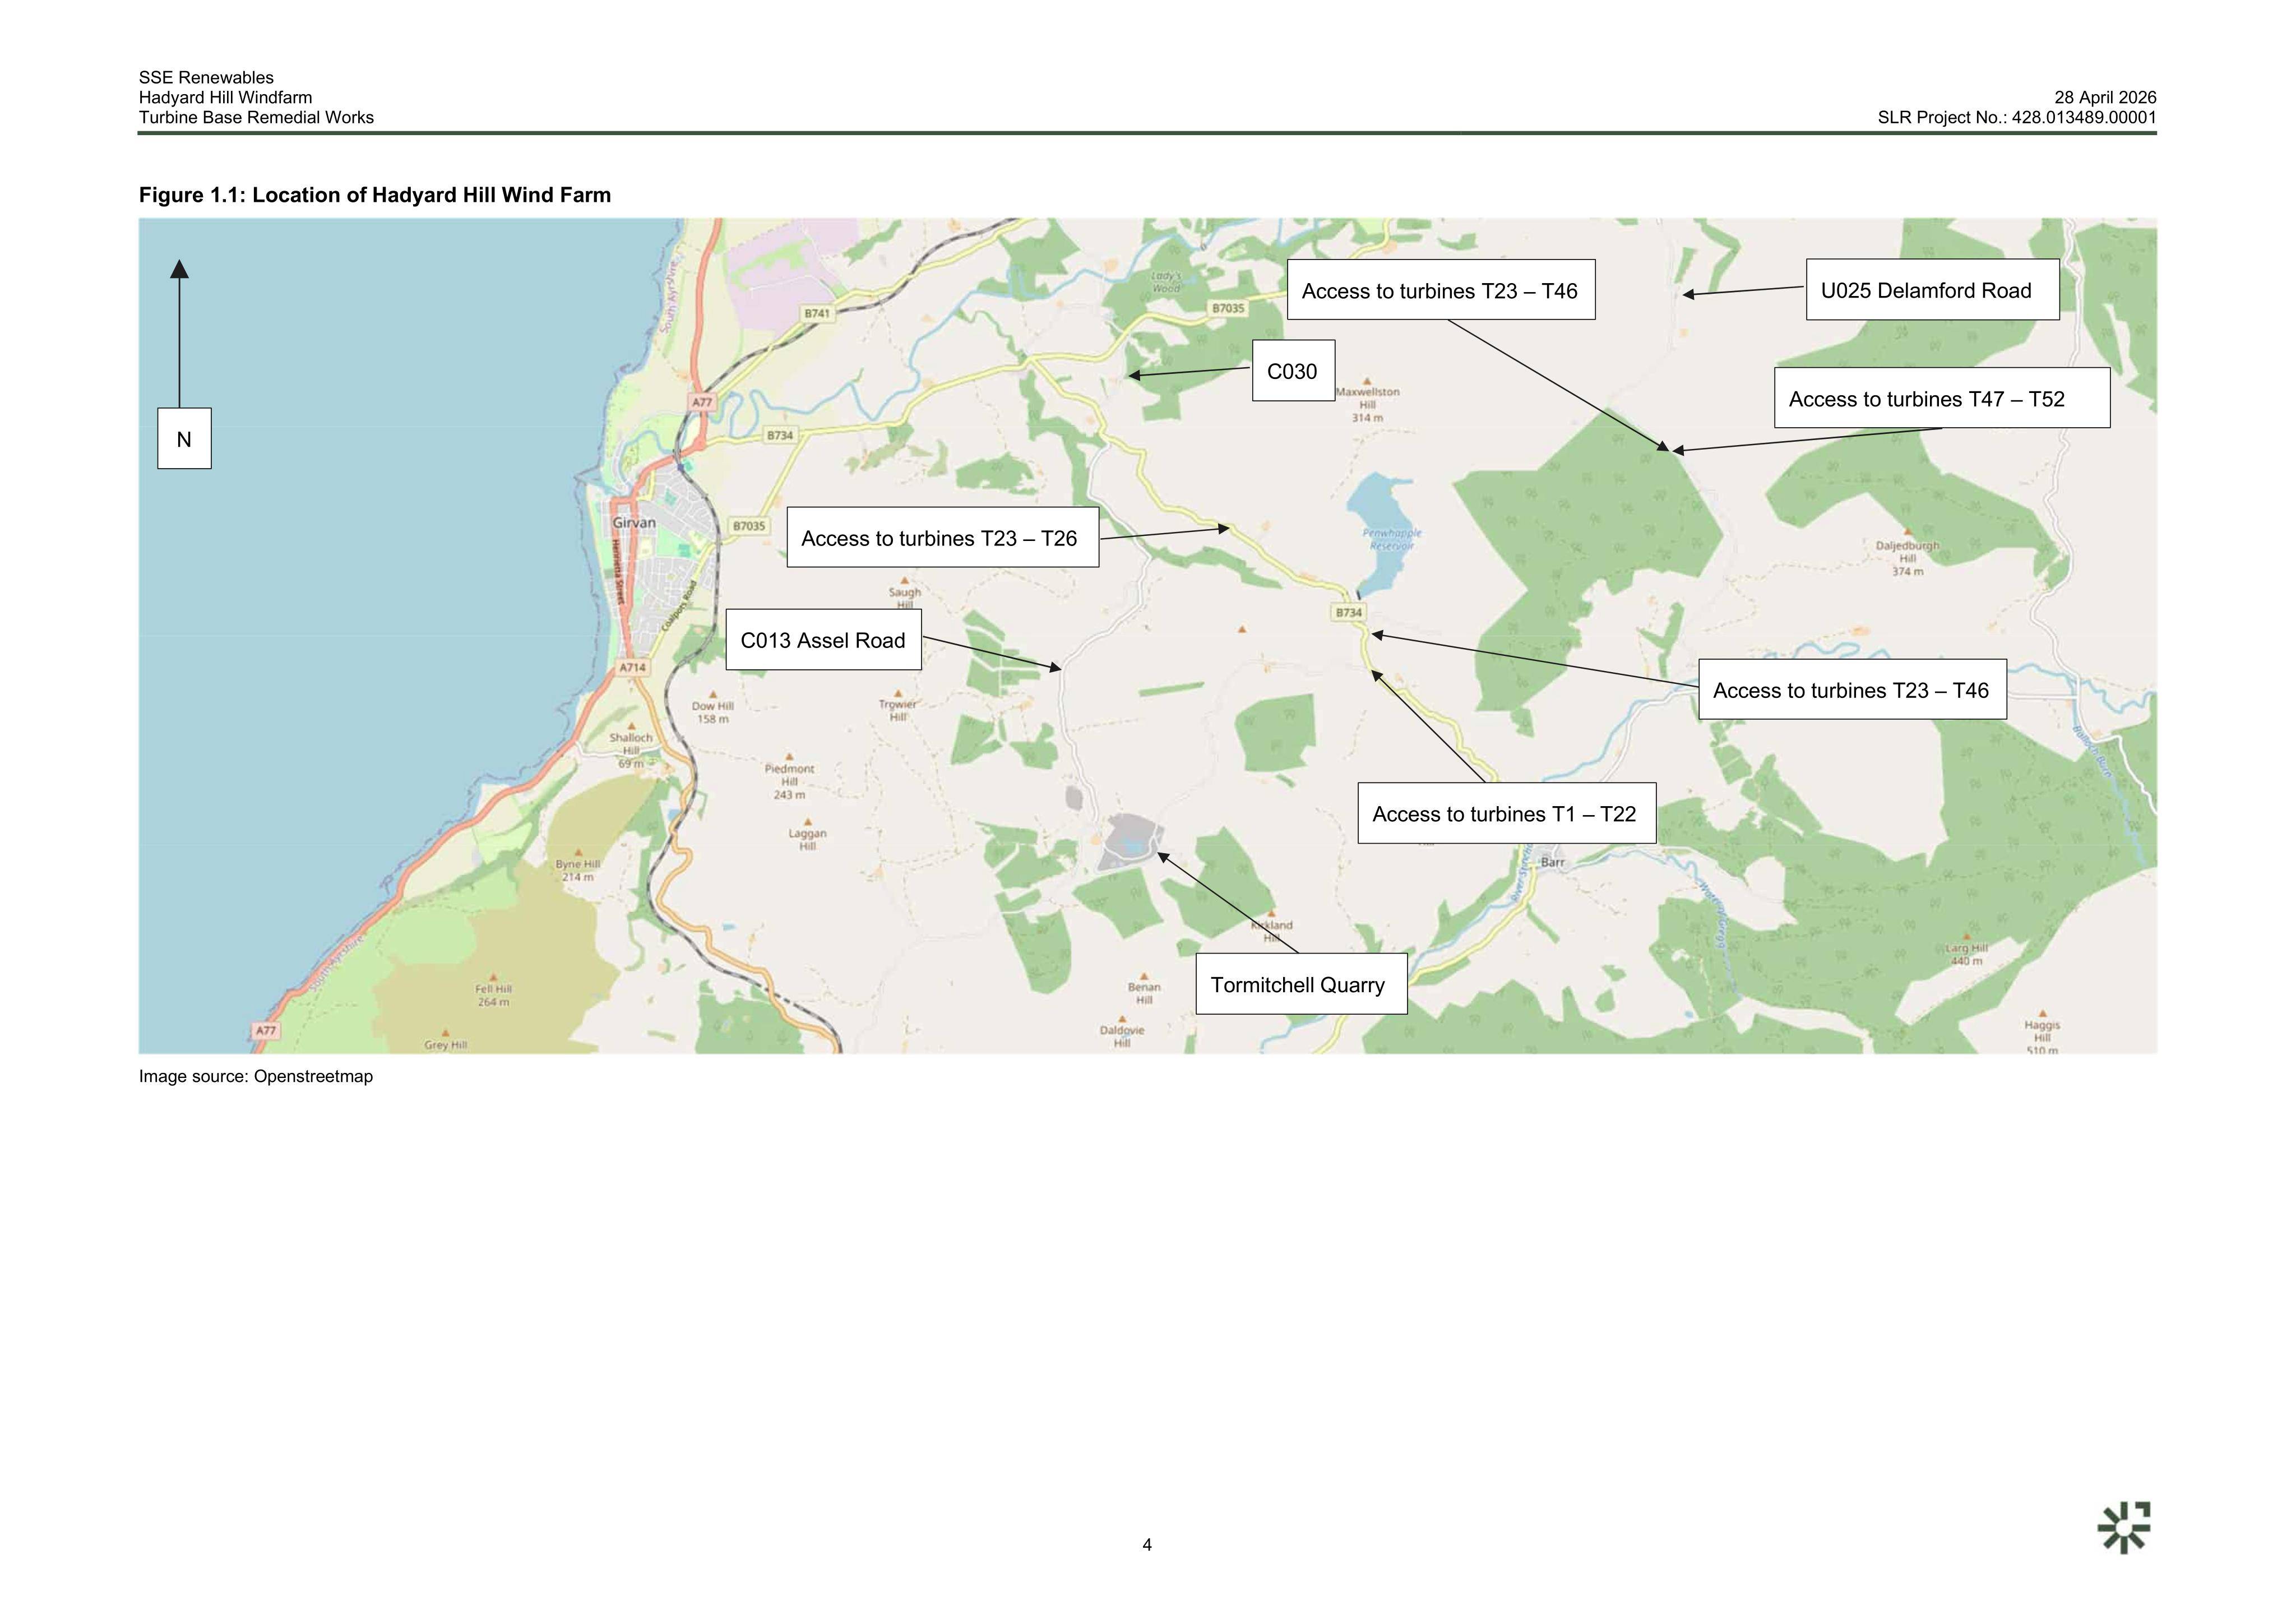The image size is (2296, 1624).
Task: Click the 'B741' road marker
Action: 817,314
